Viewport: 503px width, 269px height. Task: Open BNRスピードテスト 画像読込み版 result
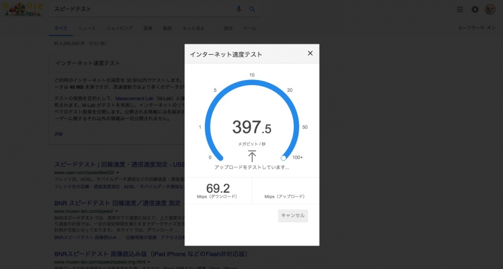point(151,254)
